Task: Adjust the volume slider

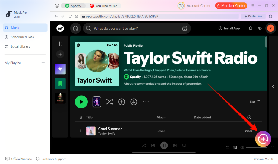Action: (256, 147)
